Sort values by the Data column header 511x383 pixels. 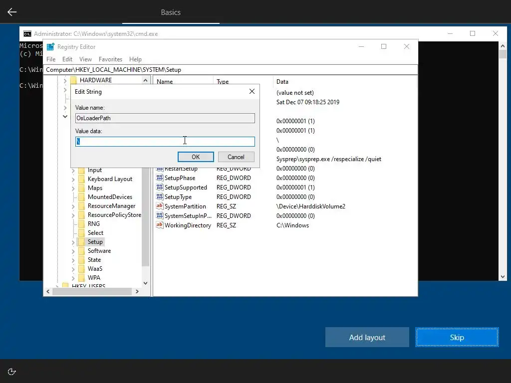coord(345,82)
